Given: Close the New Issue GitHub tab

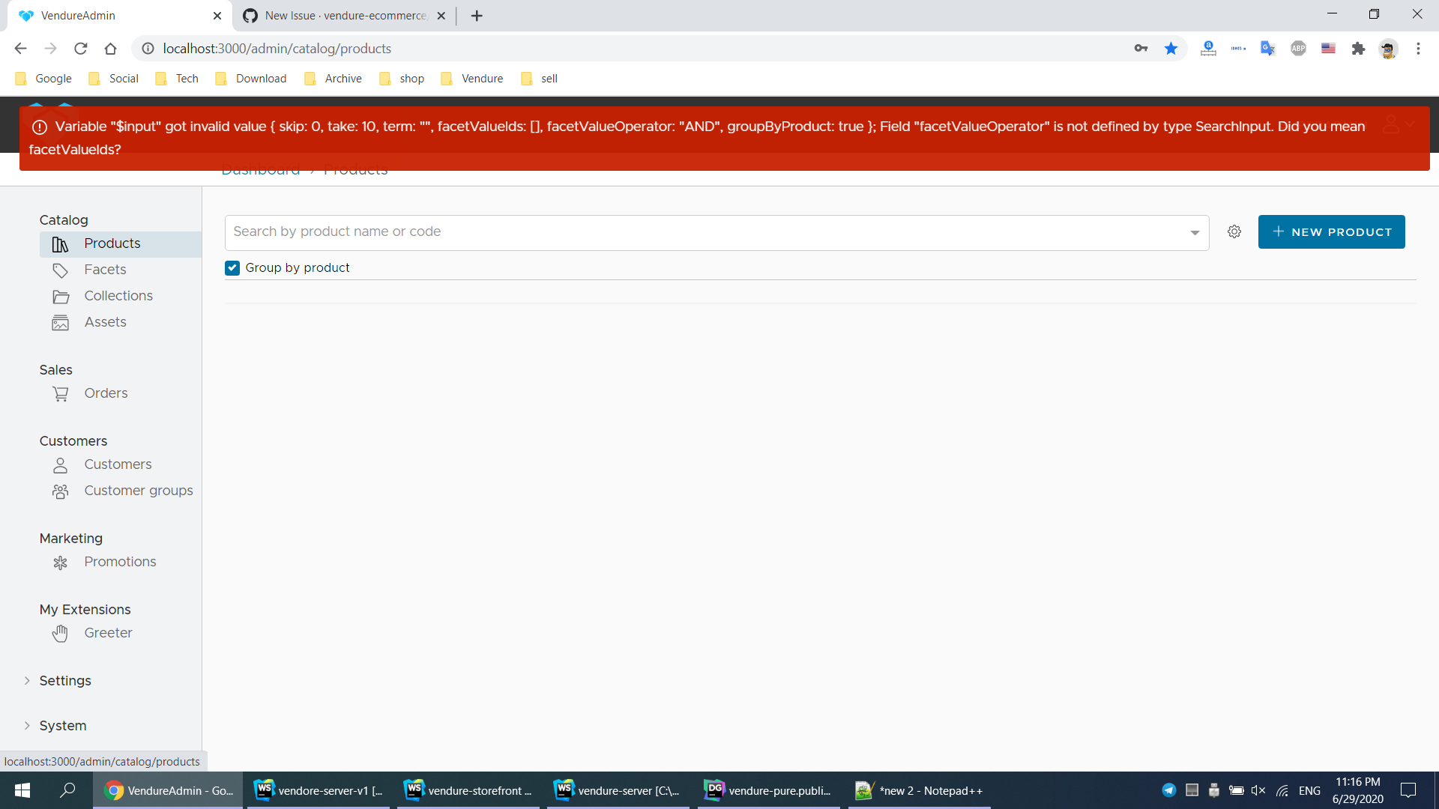Looking at the screenshot, I should (x=441, y=16).
